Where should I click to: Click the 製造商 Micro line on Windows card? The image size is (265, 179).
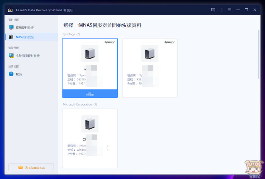[x=76, y=146]
